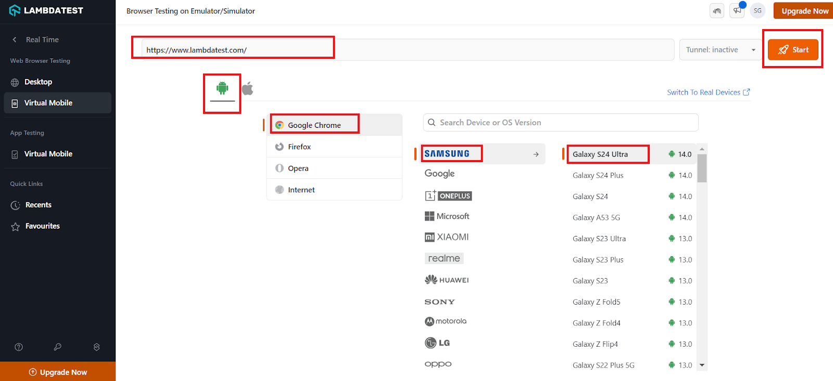Open the settings icon in sidebar footer

pyautogui.click(x=96, y=347)
